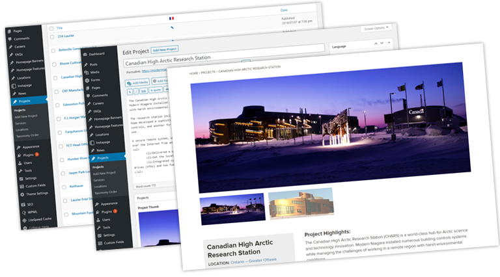Viewport: 500px width, 277px height.
Task: Check the Kellhauer row checkbox
Action: pyautogui.click(x=64, y=187)
